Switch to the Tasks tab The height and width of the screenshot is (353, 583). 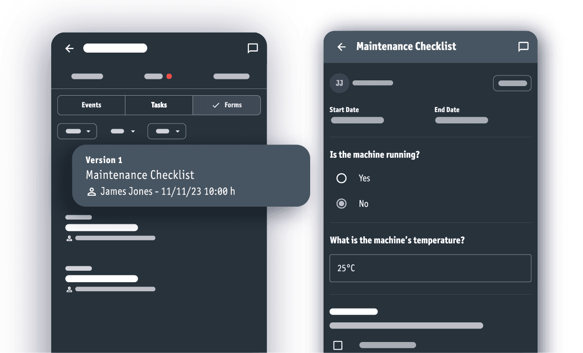pos(159,105)
